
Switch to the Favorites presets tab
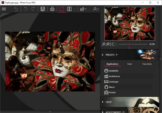[x=147, y=64]
